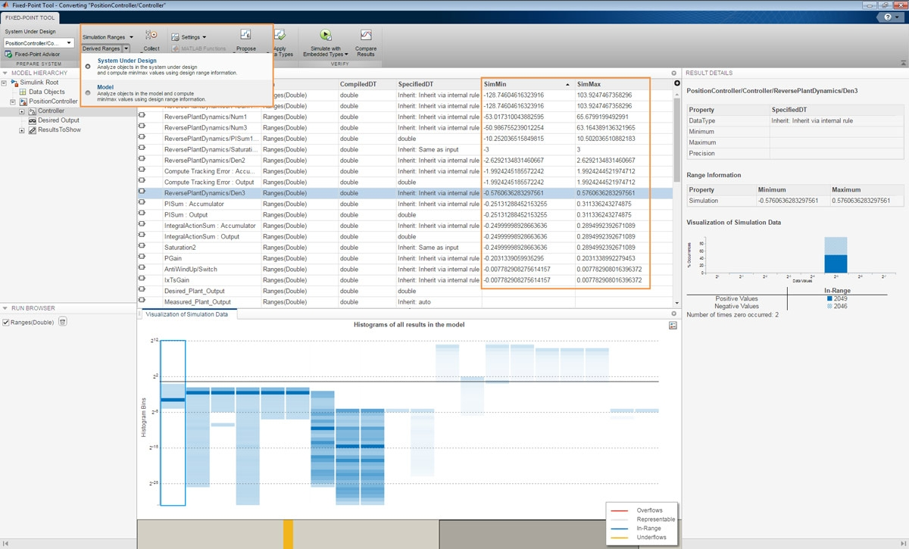Open the Fixed-Point Advisor
Screen dimensions: 909x549
pos(37,55)
